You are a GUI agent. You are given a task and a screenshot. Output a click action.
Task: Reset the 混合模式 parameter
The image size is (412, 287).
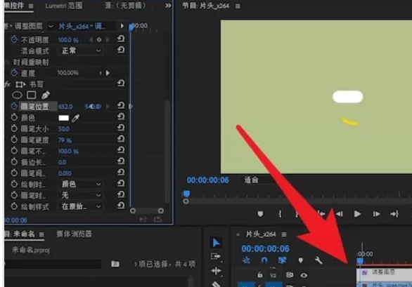point(121,50)
